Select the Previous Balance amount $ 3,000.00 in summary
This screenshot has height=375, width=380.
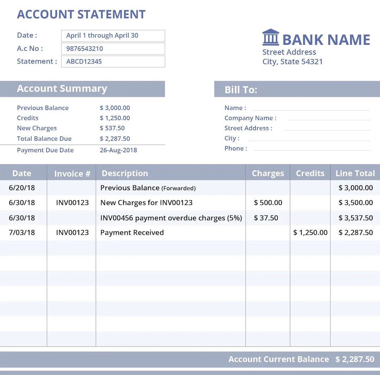115,108
